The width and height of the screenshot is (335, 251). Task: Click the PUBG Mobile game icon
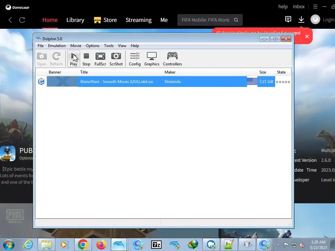point(8,154)
